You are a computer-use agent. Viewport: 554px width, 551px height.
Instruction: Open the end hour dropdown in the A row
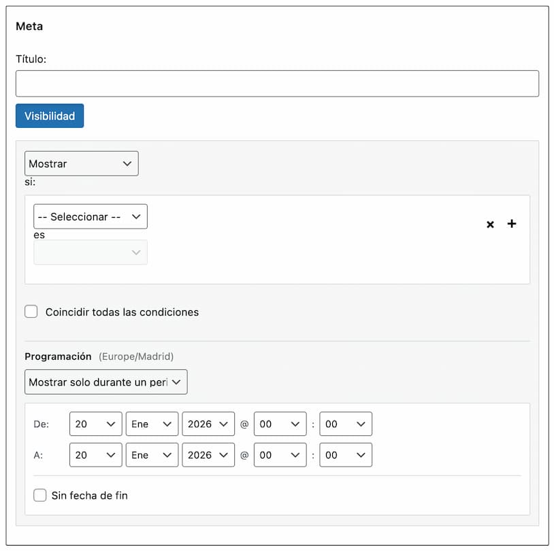coord(280,454)
